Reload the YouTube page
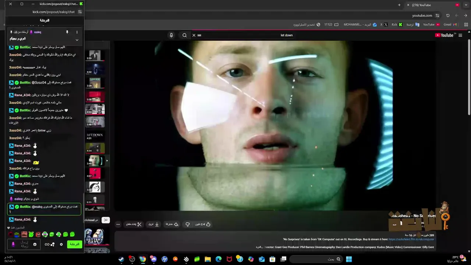 click(448, 15)
